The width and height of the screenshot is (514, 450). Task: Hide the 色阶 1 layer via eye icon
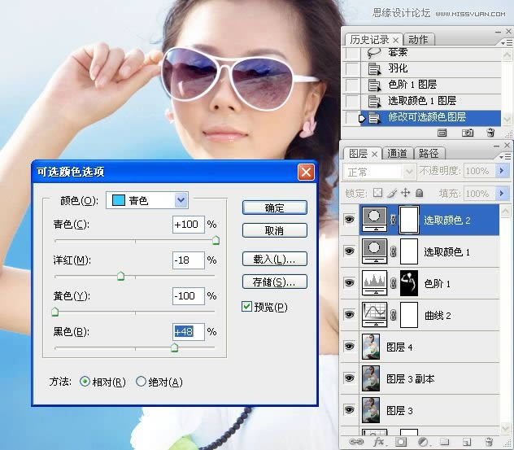pyautogui.click(x=350, y=282)
